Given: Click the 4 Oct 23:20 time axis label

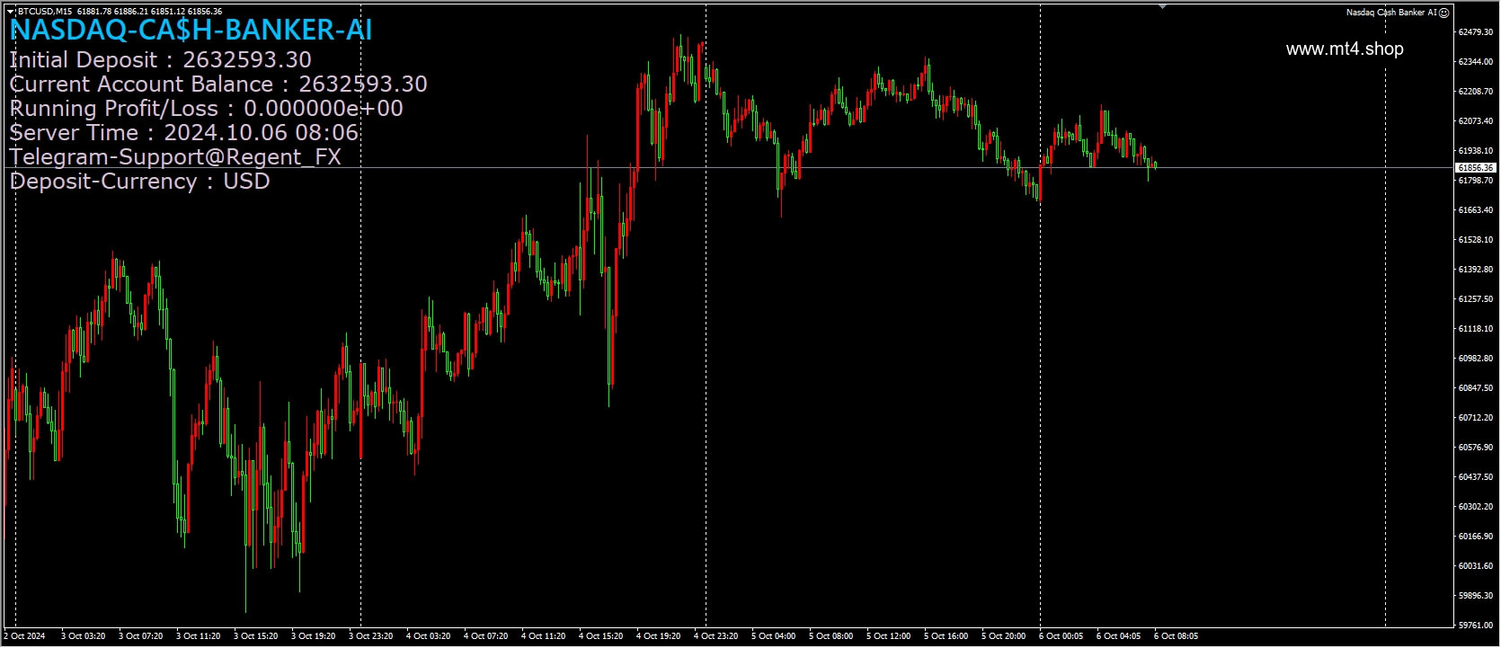Looking at the screenshot, I should click(x=715, y=636).
